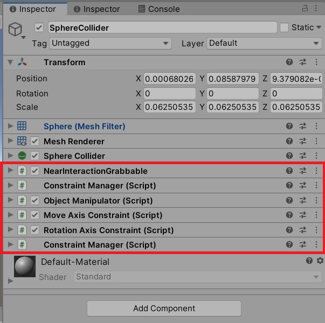Click the Rotation Y value field
325x323 pixels.
(x=232, y=93)
